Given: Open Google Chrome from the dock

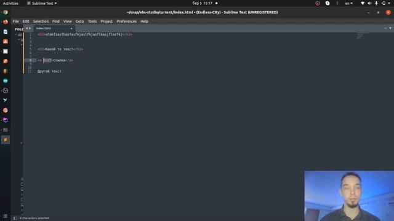Looking at the screenshot, I should coord(6,12).
